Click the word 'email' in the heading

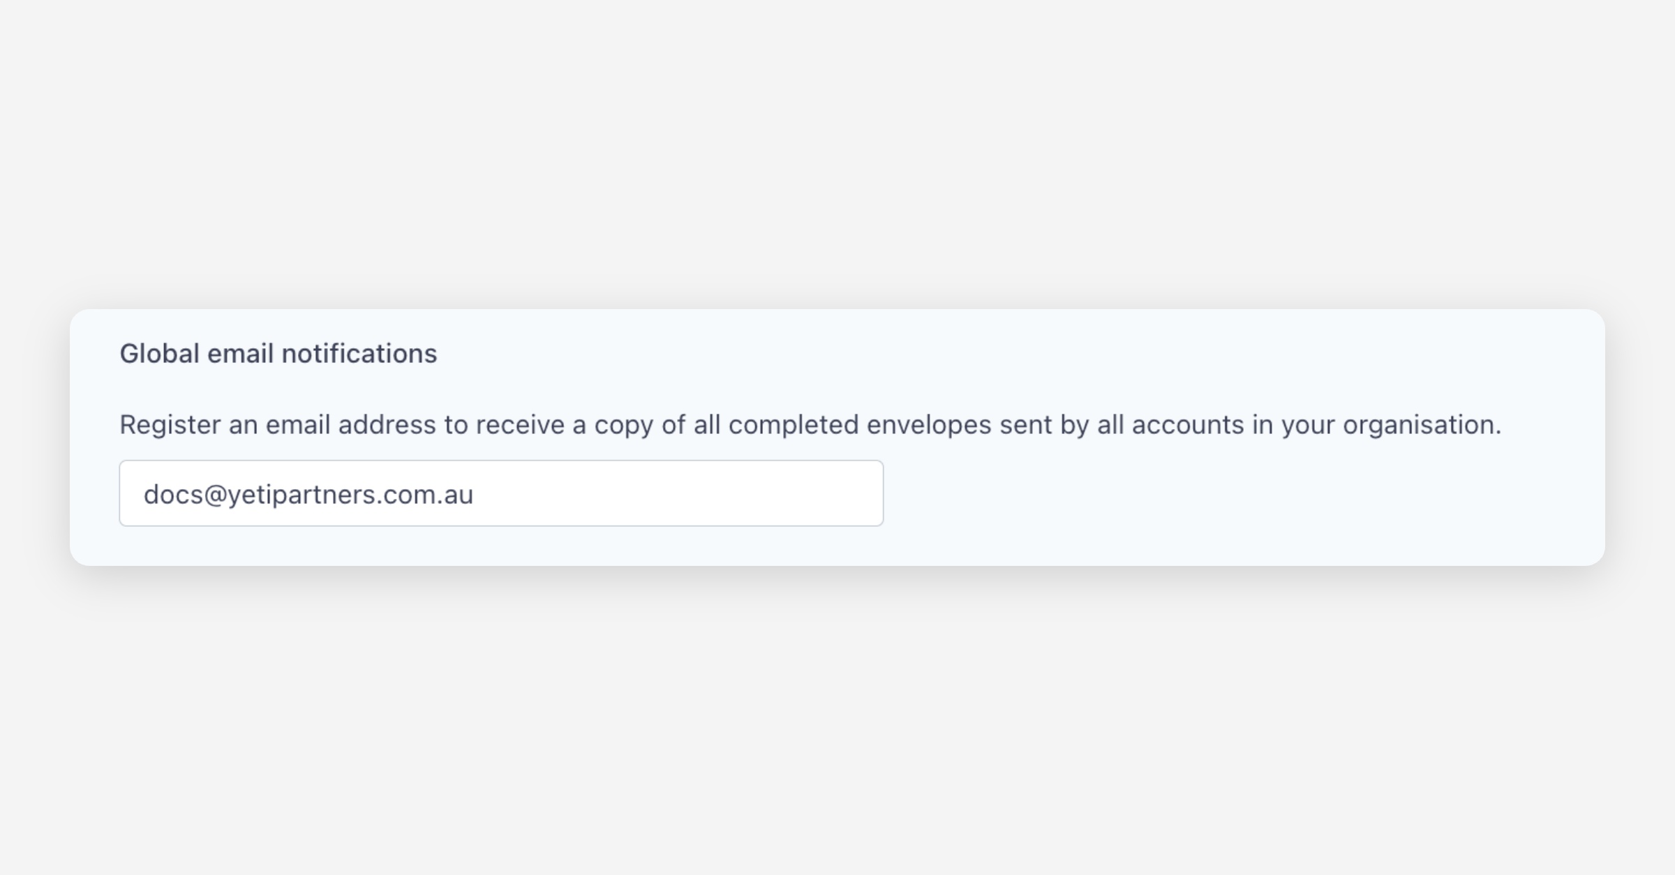pyautogui.click(x=240, y=354)
